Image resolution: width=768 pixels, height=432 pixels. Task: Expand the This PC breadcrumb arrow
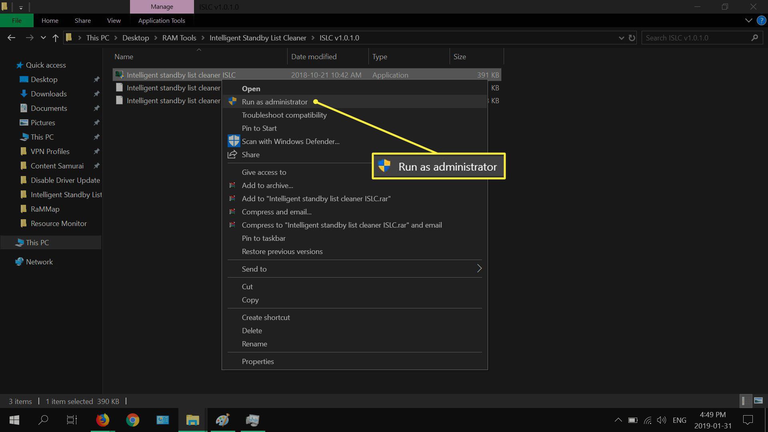click(116, 38)
